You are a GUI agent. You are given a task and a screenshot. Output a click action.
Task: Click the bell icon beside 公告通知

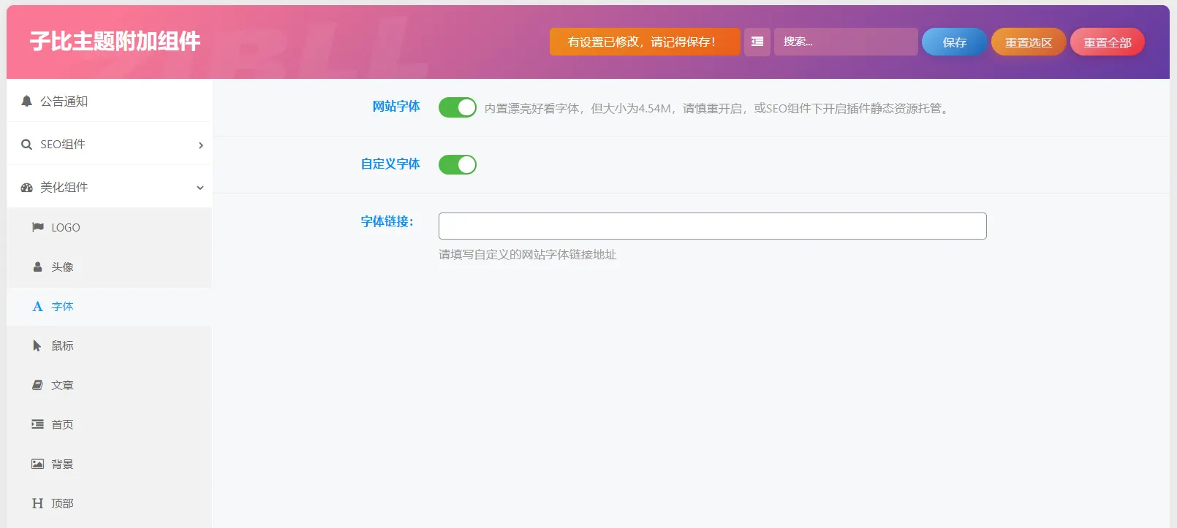(x=26, y=101)
